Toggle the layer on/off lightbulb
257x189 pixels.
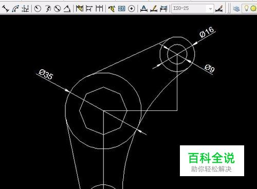(x=246, y=8)
